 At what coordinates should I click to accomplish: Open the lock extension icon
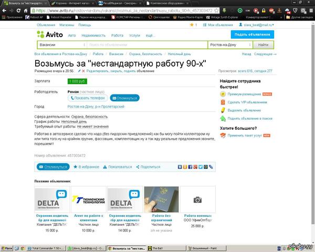(x=264, y=10)
